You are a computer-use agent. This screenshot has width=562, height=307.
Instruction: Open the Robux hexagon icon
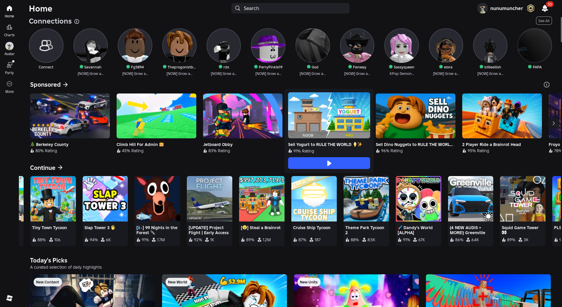531,8
